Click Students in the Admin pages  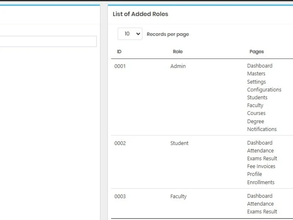(257, 97)
